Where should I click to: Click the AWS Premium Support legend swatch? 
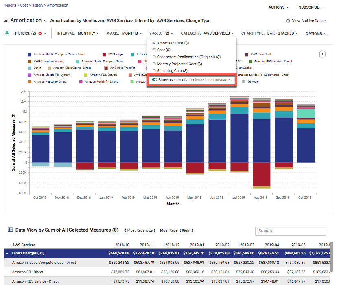pos(30,61)
